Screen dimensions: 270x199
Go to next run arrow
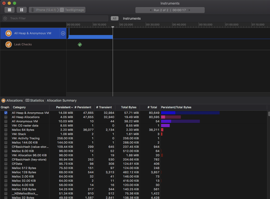(x=189, y=10)
